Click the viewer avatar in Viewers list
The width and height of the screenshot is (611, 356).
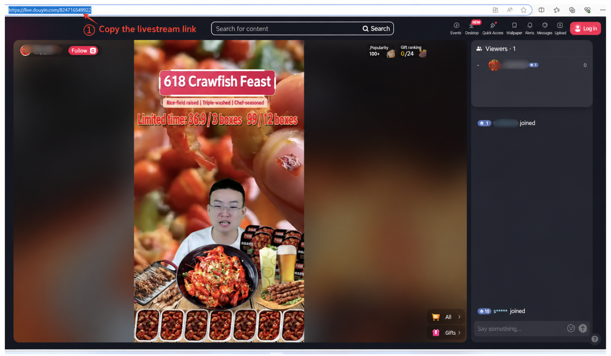[x=494, y=65]
